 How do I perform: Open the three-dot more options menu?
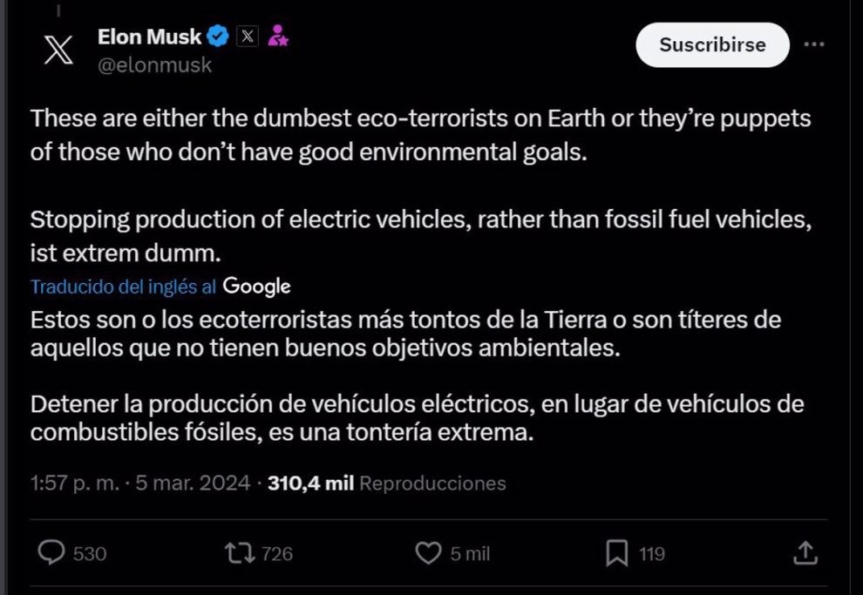(813, 44)
